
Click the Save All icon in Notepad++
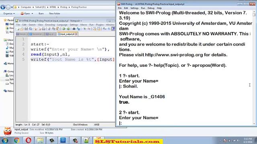[x=31, y=29]
